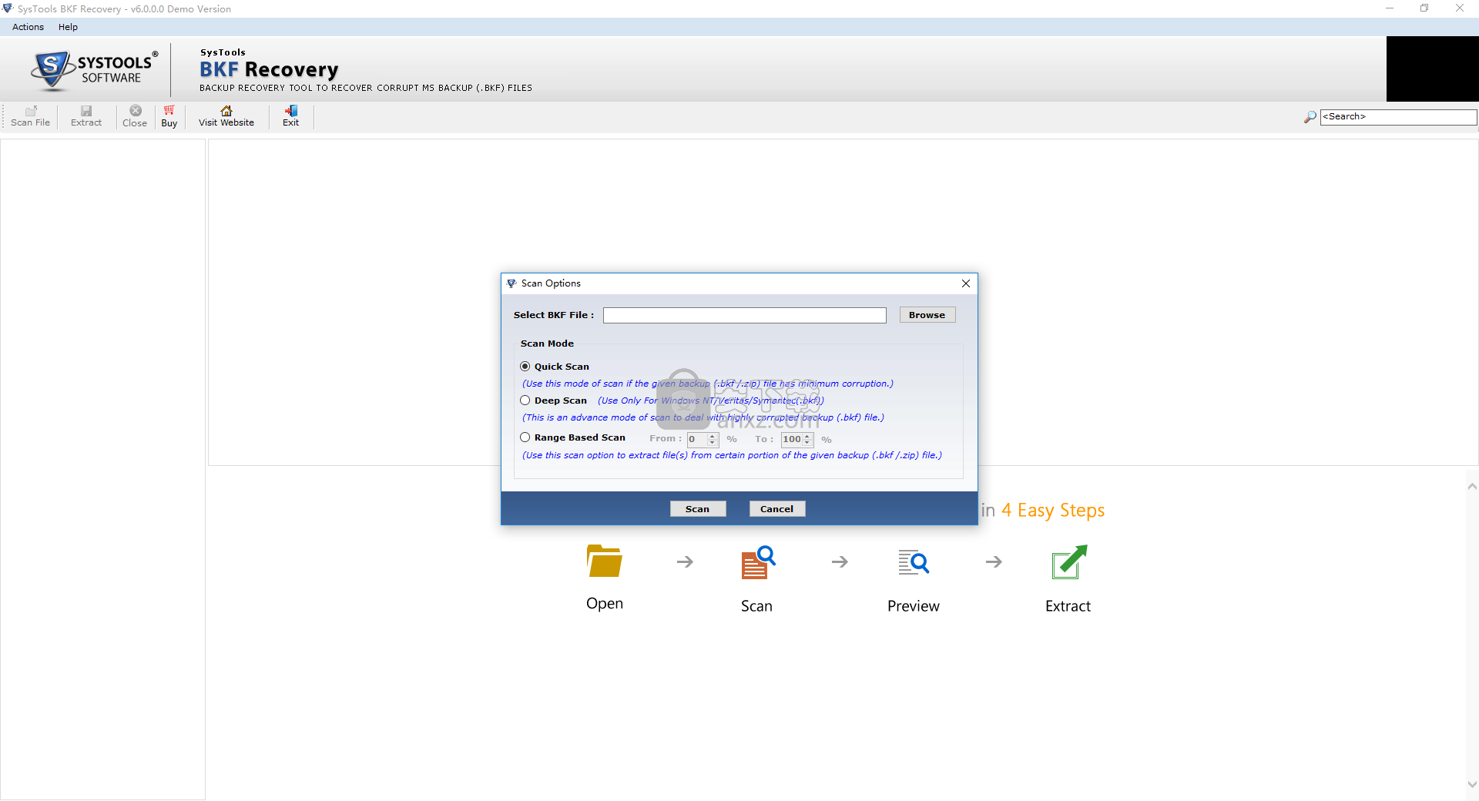Image resolution: width=1479 pixels, height=801 pixels.
Task: Click the Scan Options dialog title icon
Action: click(x=511, y=283)
